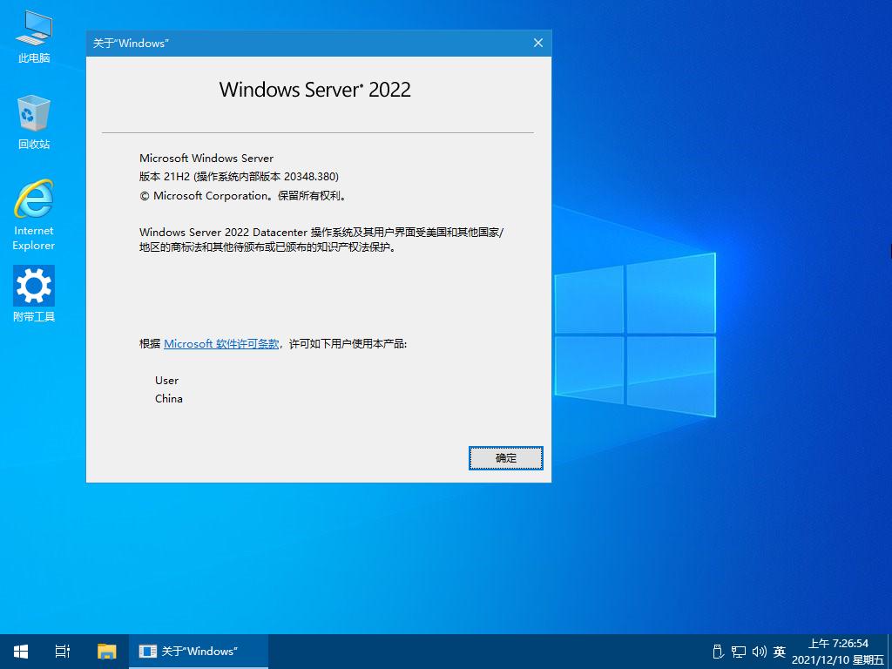Open the network tray icon

tap(739, 652)
